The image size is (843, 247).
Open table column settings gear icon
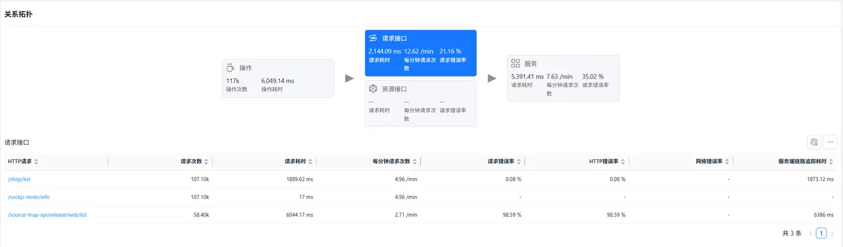pyautogui.click(x=813, y=142)
